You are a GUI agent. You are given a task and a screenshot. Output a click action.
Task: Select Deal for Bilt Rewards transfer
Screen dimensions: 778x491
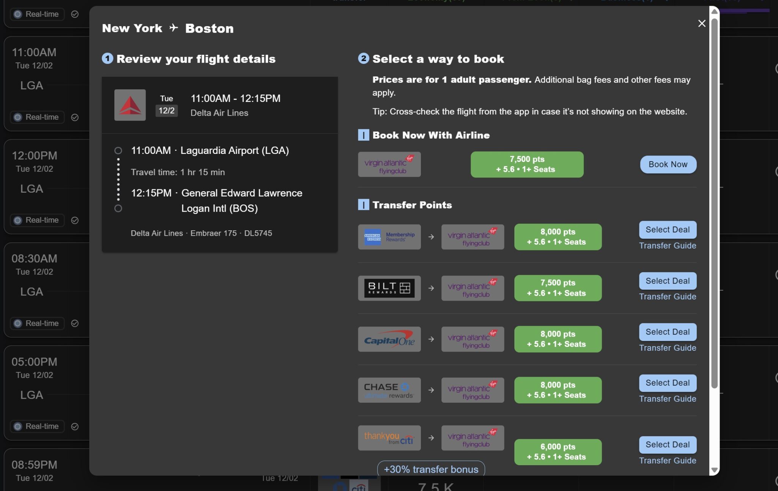[667, 281]
